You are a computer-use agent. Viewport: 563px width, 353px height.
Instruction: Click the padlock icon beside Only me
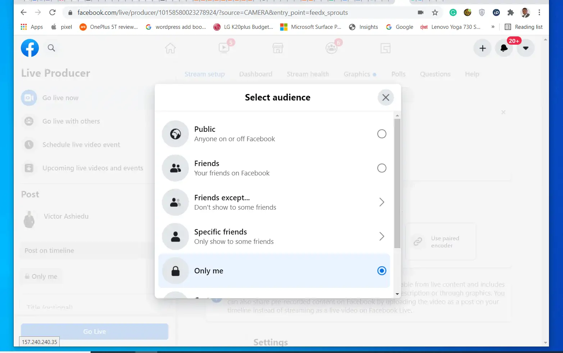(x=176, y=271)
